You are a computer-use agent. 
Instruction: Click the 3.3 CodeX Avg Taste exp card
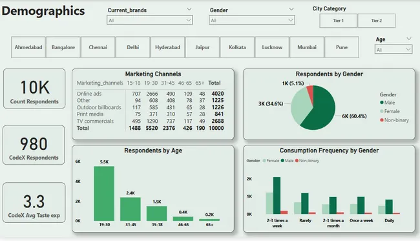click(34, 203)
